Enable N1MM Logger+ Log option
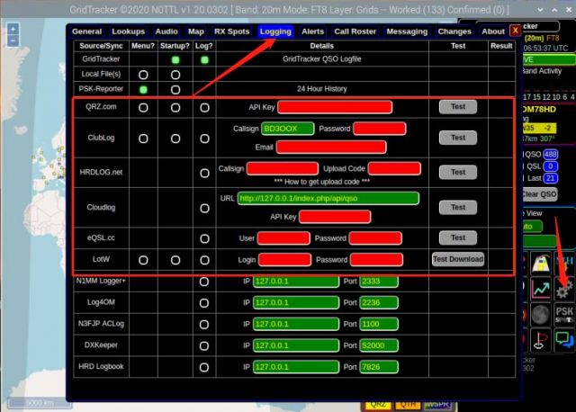This screenshot has width=576, height=412. pos(204,282)
